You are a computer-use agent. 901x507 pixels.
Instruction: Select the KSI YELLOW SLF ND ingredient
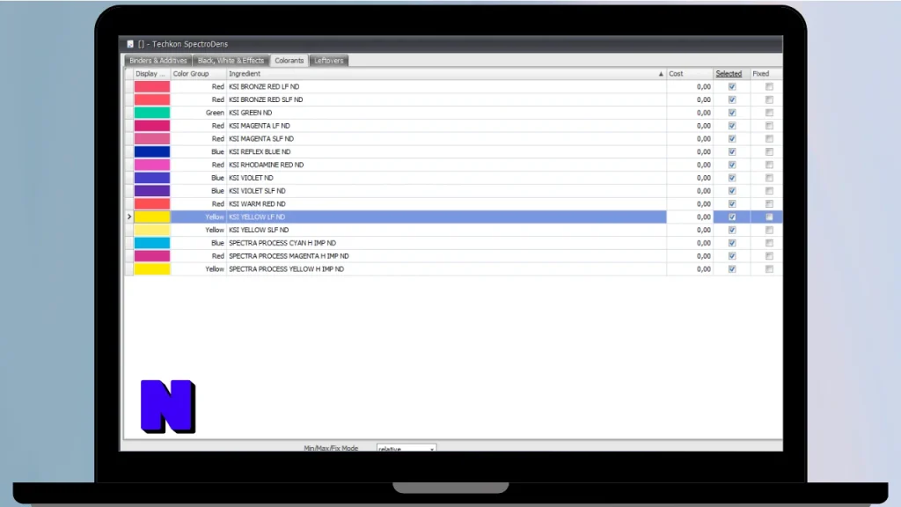coord(259,230)
